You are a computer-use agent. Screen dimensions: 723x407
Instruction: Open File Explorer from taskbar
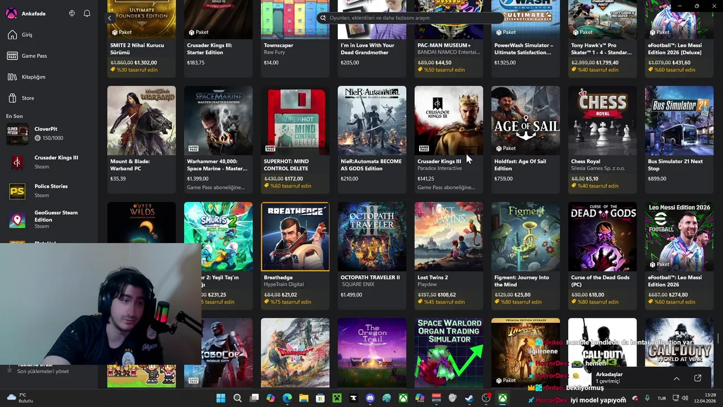303,399
